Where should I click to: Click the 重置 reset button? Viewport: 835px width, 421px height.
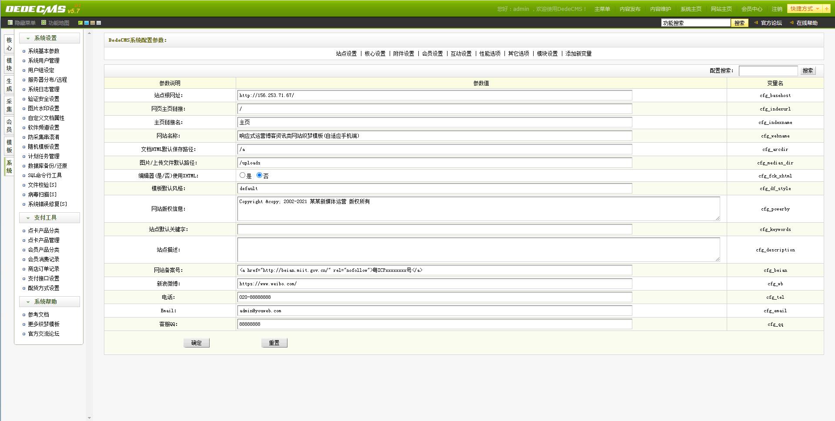pos(274,343)
